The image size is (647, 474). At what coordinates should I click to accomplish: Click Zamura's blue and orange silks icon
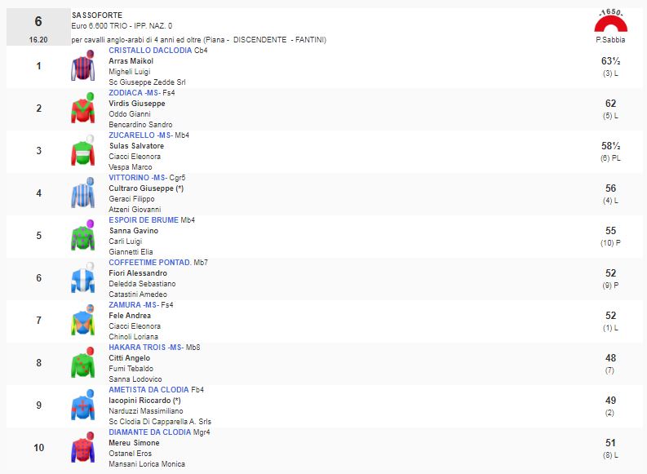pos(83,321)
